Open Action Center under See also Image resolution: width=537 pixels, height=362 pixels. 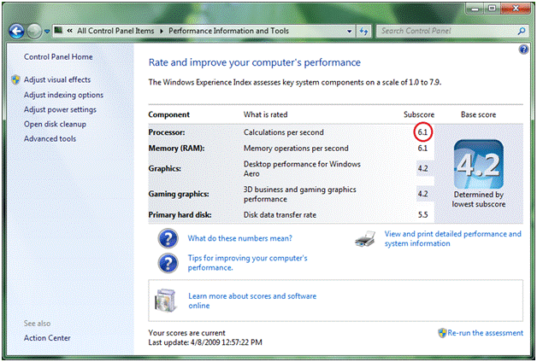(x=47, y=338)
